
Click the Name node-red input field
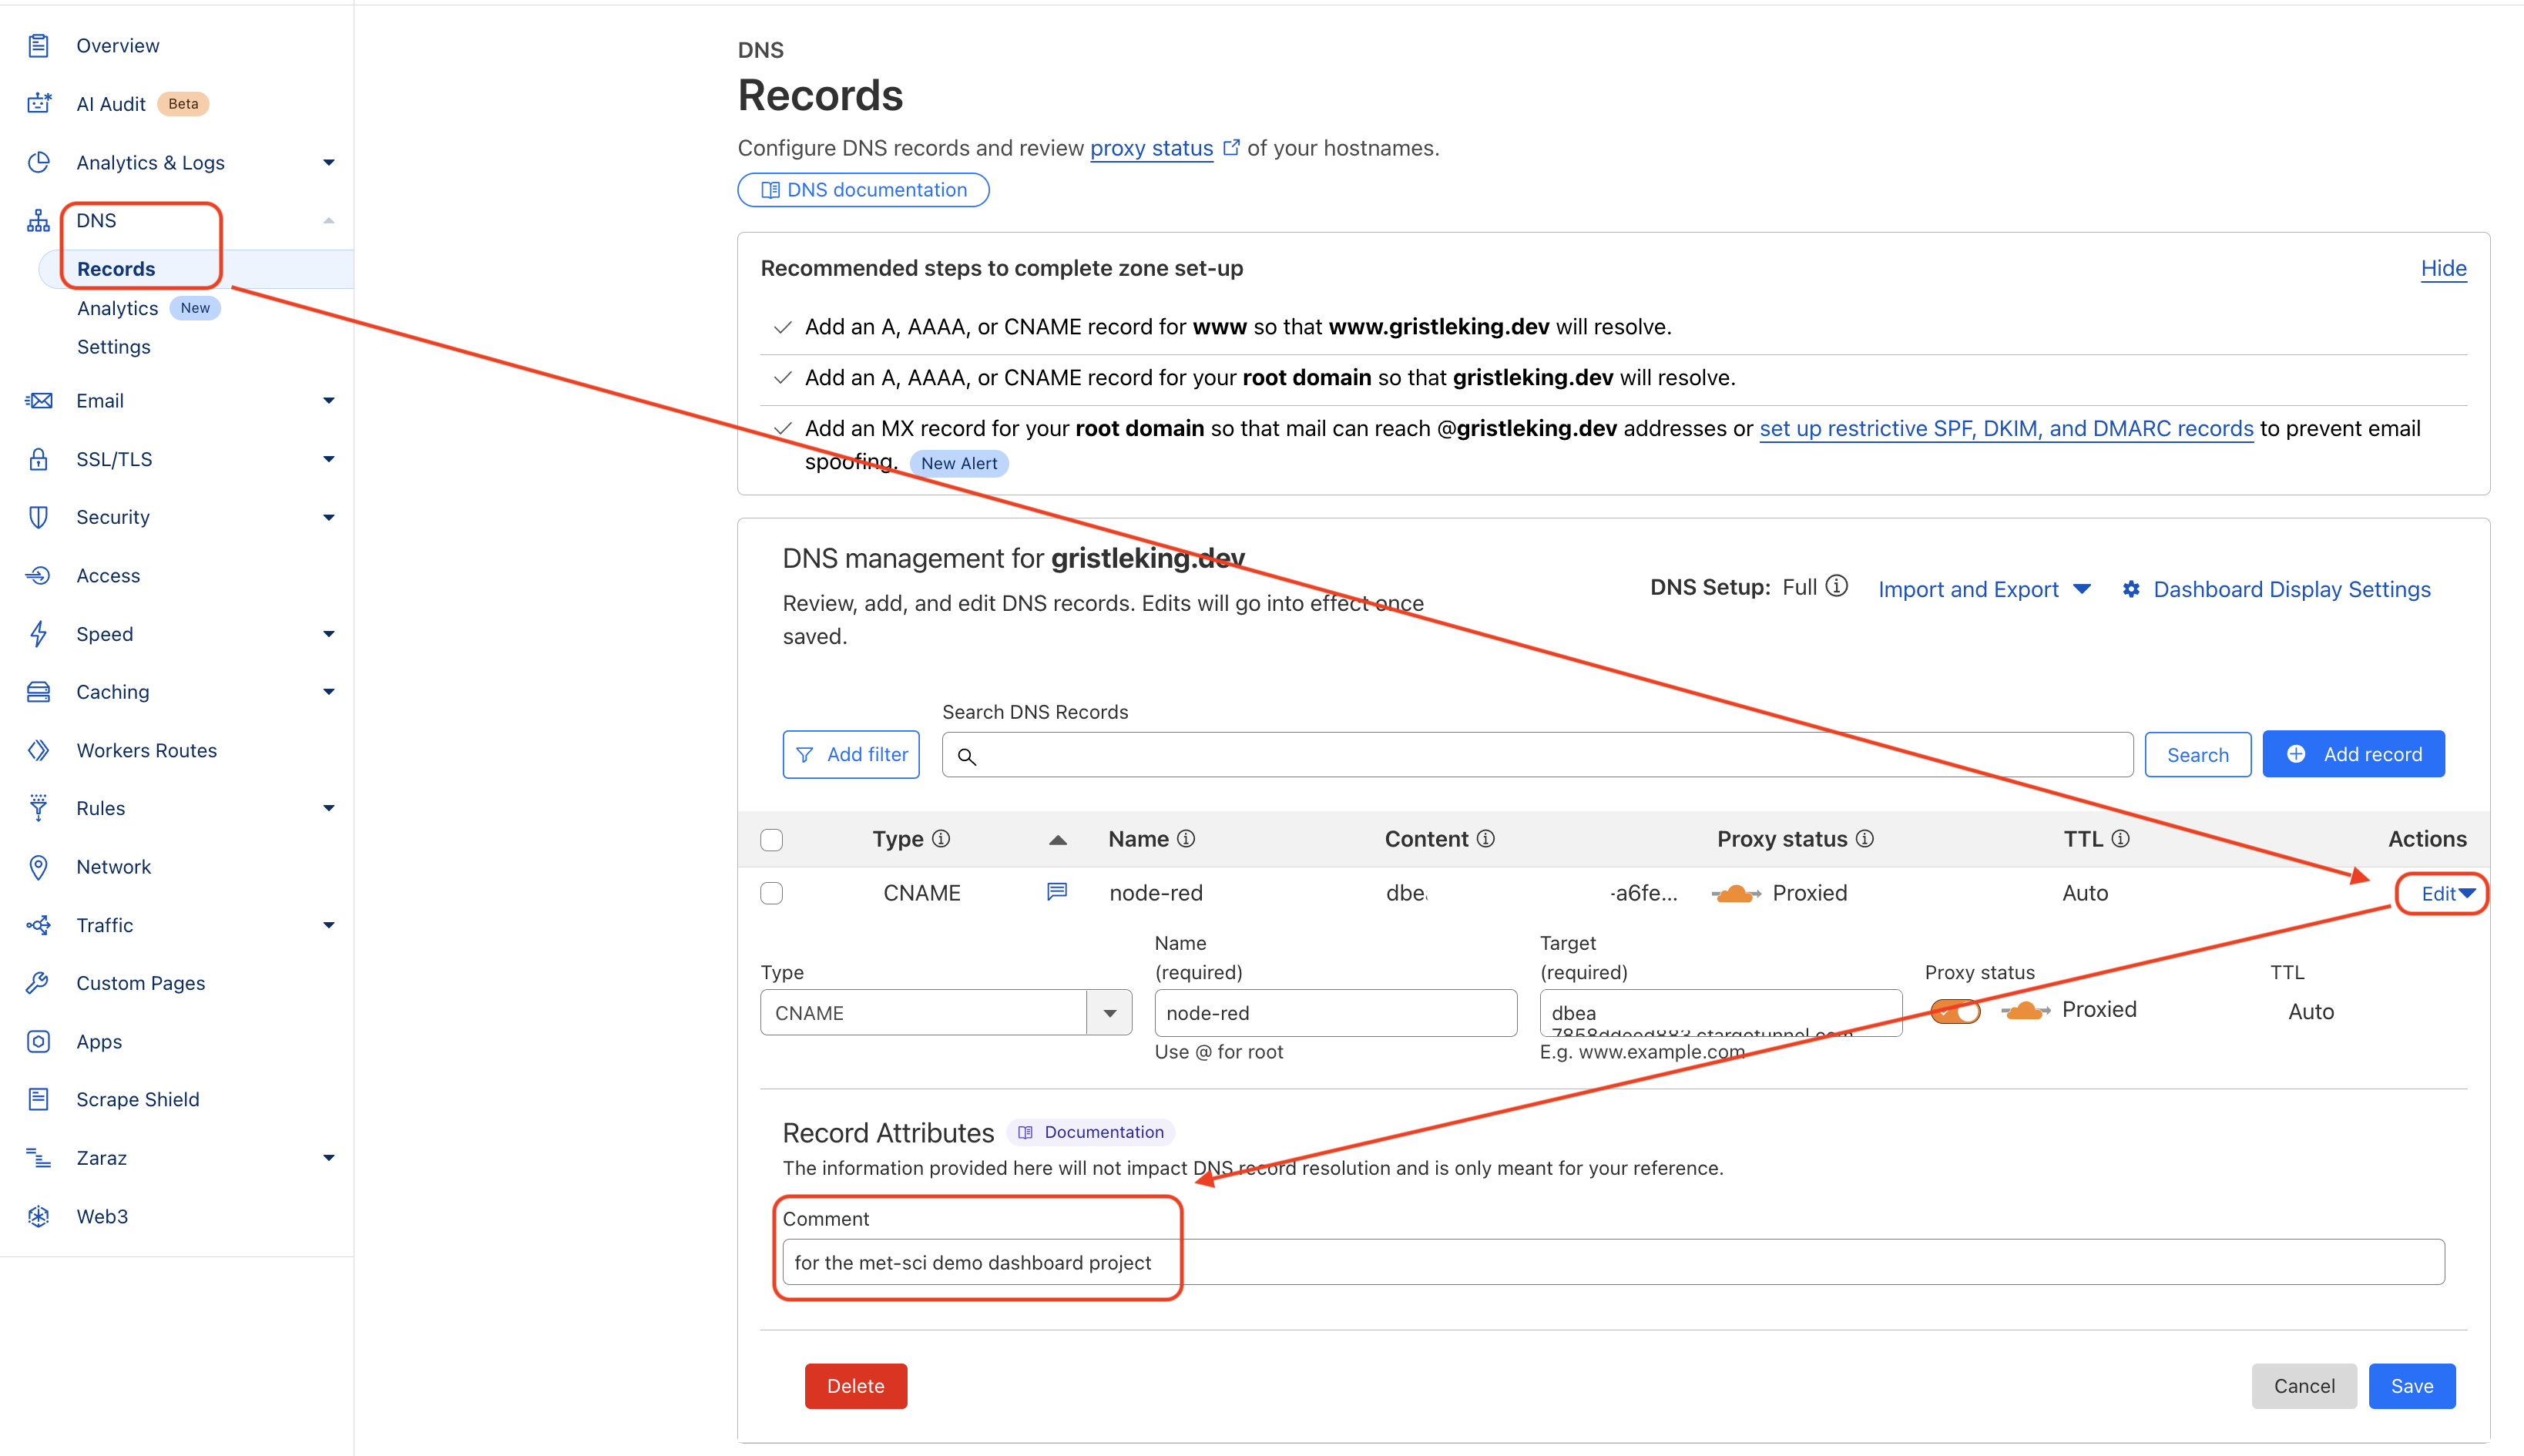[1335, 1013]
